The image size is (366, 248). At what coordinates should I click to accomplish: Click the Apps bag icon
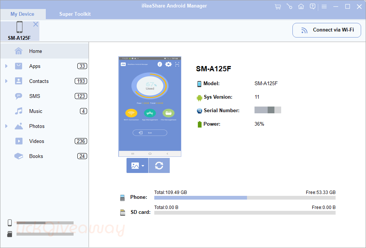19,66
